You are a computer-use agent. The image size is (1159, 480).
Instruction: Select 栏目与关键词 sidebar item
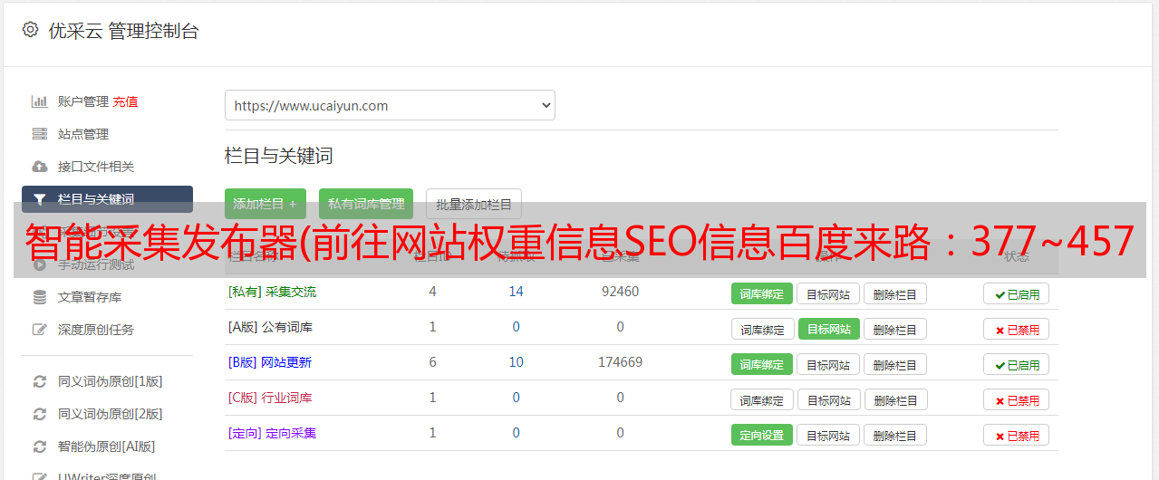pyautogui.click(x=107, y=199)
